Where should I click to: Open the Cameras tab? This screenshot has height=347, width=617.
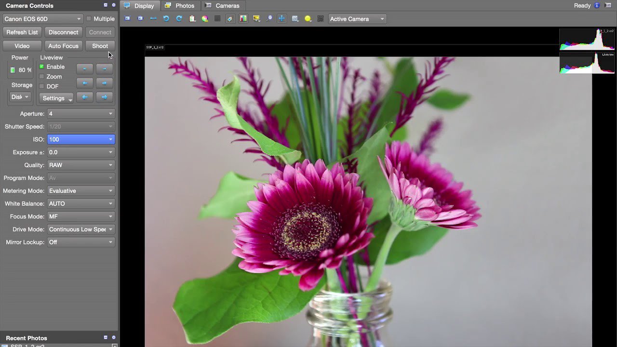tap(222, 6)
